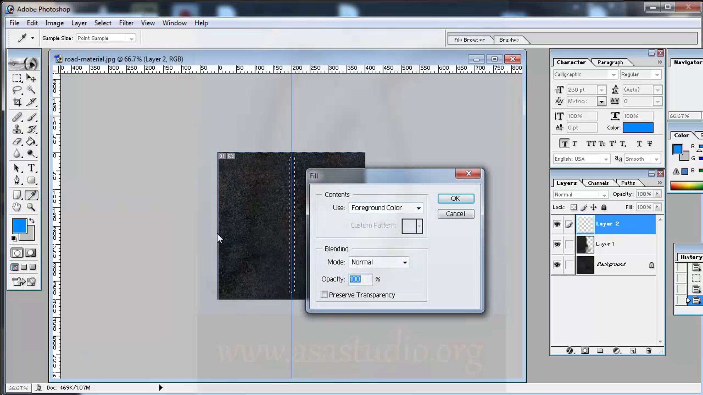Open the Use contents dropdown
Viewport: 703px width, 395px height.
click(x=385, y=208)
